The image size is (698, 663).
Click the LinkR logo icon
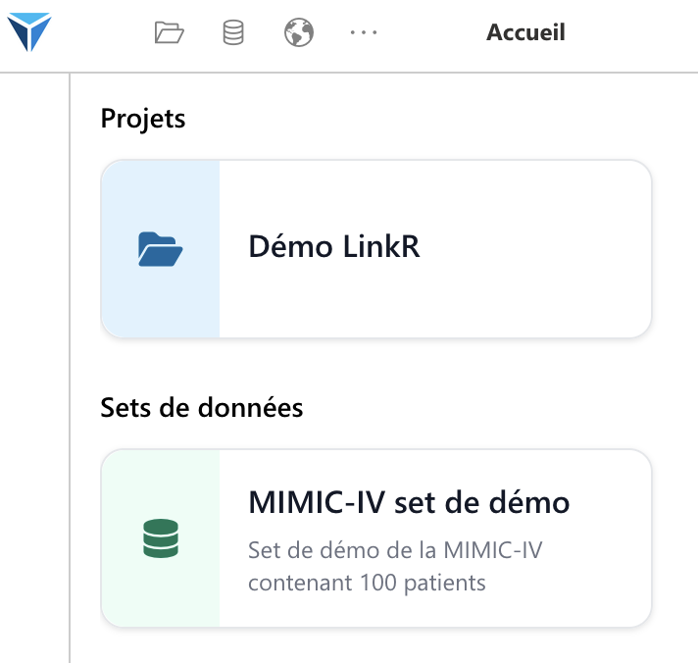[x=29, y=31]
